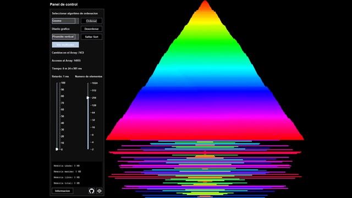Click the Retardo delay slider thumb
The width and height of the screenshot is (352, 198).
coord(57,149)
